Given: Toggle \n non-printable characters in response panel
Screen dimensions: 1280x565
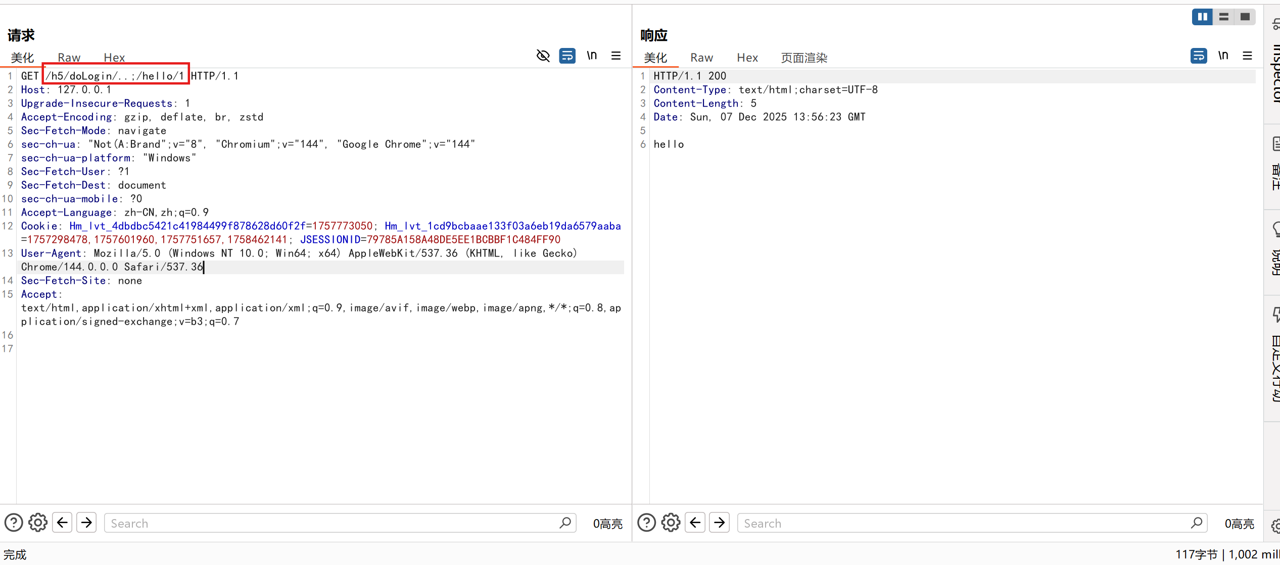Looking at the screenshot, I should [x=1223, y=56].
